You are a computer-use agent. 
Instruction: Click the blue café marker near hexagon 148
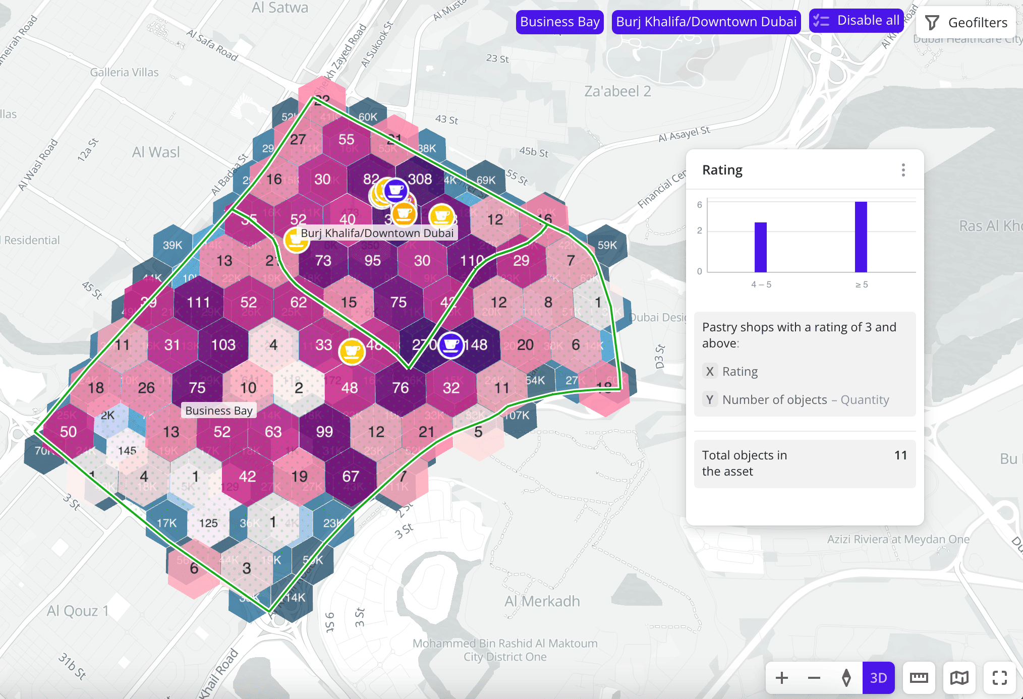pos(450,345)
